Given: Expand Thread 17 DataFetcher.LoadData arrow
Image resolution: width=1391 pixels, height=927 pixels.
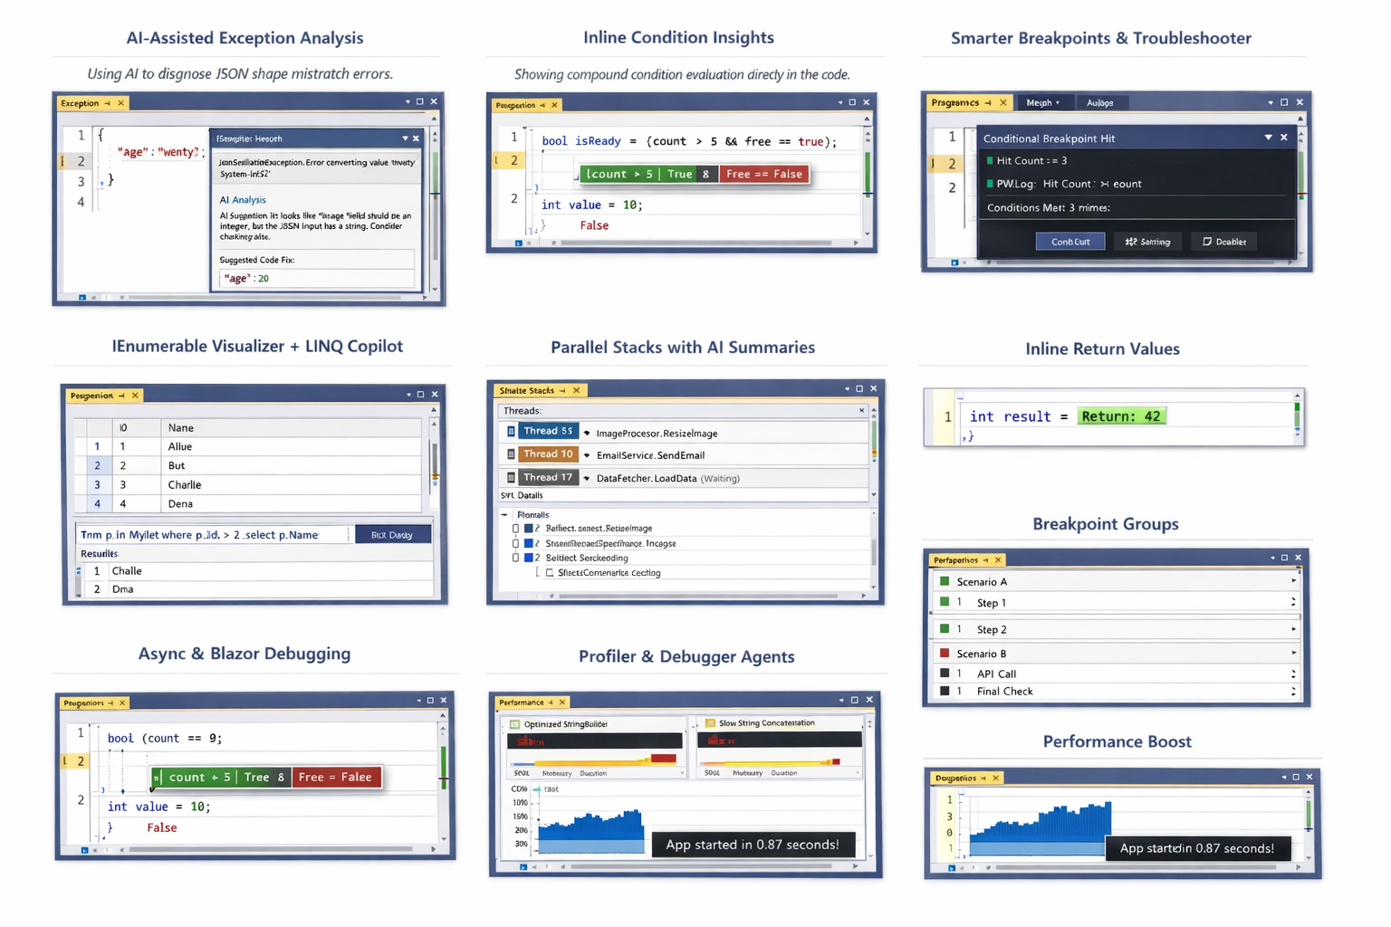Looking at the screenshot, I should (587, 478).
